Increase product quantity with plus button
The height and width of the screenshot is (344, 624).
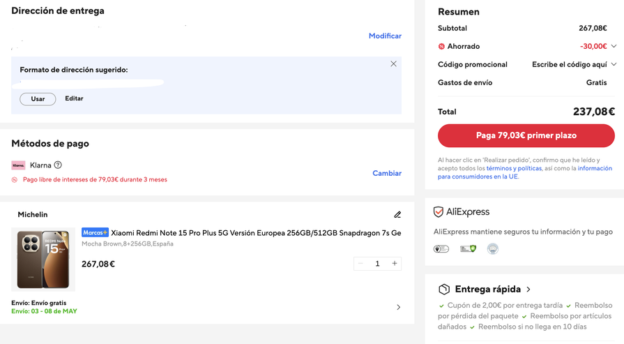pos(395,264)
